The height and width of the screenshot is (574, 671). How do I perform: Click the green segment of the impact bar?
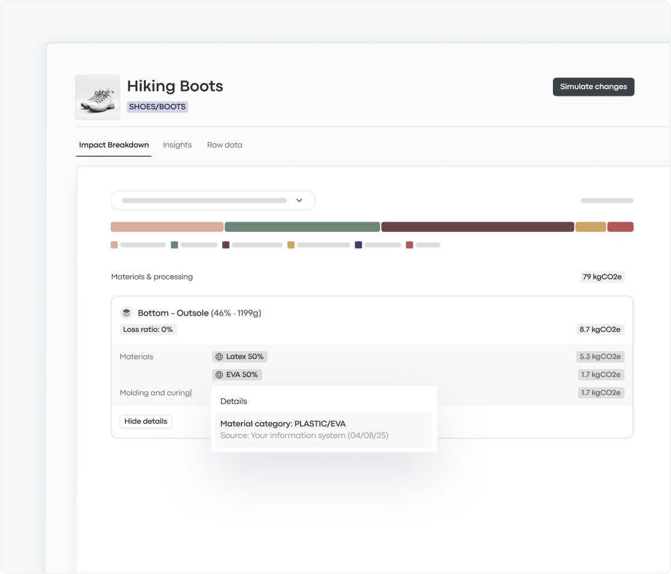click(302, 227)
